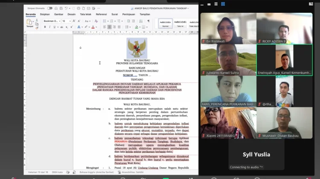This screenshot has height=179, width=320.
Task: Open the Beranda ribbon tab
Action: point(31,14)
